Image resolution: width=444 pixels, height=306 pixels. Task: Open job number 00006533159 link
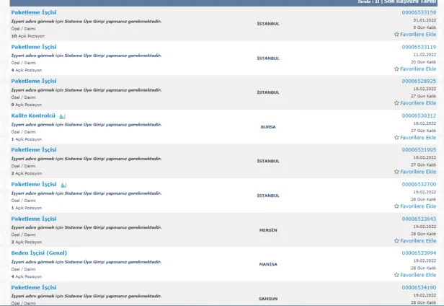418,12
